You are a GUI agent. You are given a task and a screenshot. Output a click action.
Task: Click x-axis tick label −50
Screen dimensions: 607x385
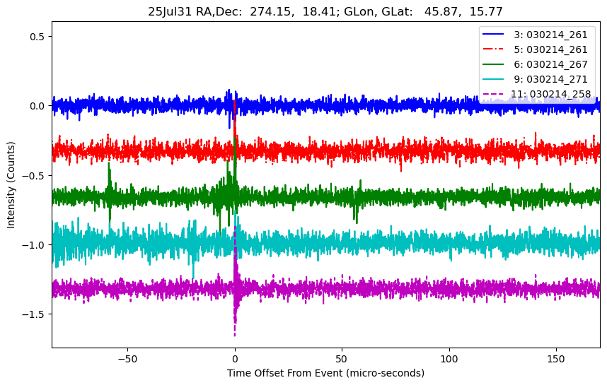128,359
